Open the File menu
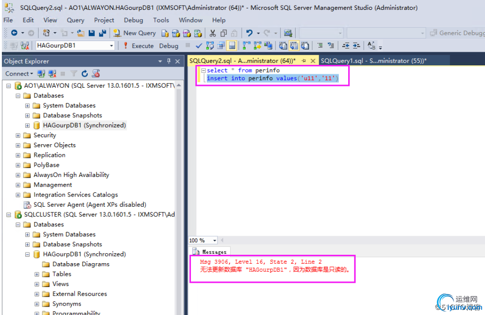 coord(8,20)
